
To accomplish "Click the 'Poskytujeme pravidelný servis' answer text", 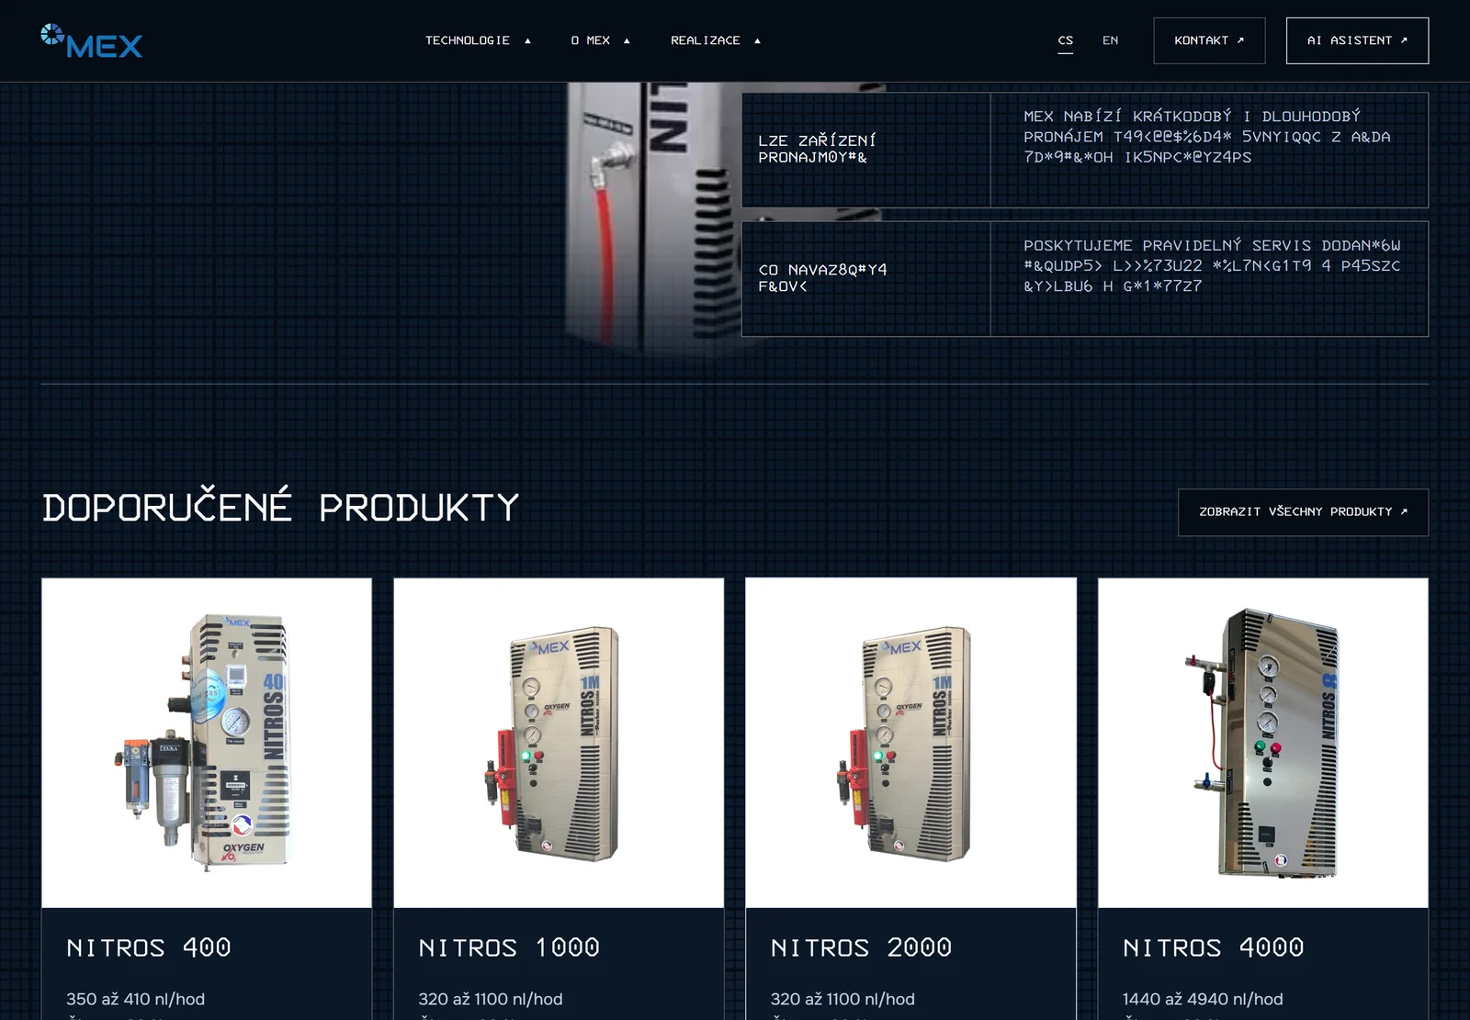I will tap(1212, 265).
